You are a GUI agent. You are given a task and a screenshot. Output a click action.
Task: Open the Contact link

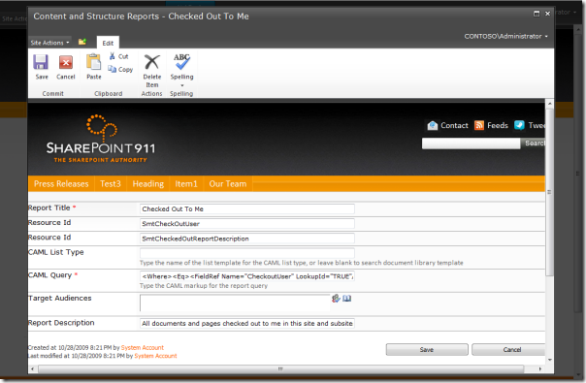click(454, 125)
